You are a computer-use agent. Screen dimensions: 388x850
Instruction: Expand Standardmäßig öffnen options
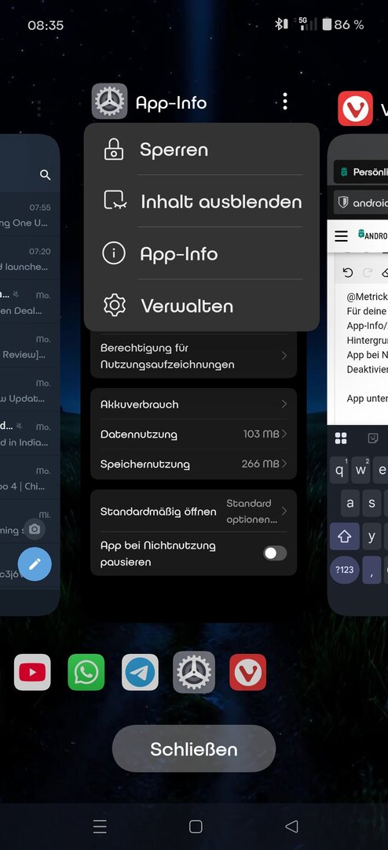point(194,512)
